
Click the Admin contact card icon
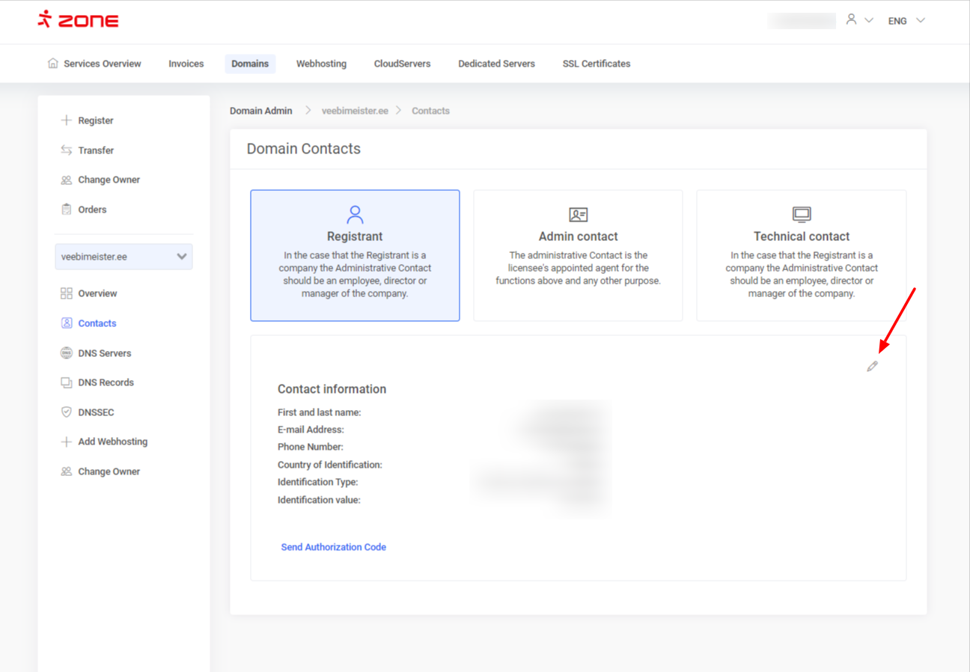(x=578, y=215)
